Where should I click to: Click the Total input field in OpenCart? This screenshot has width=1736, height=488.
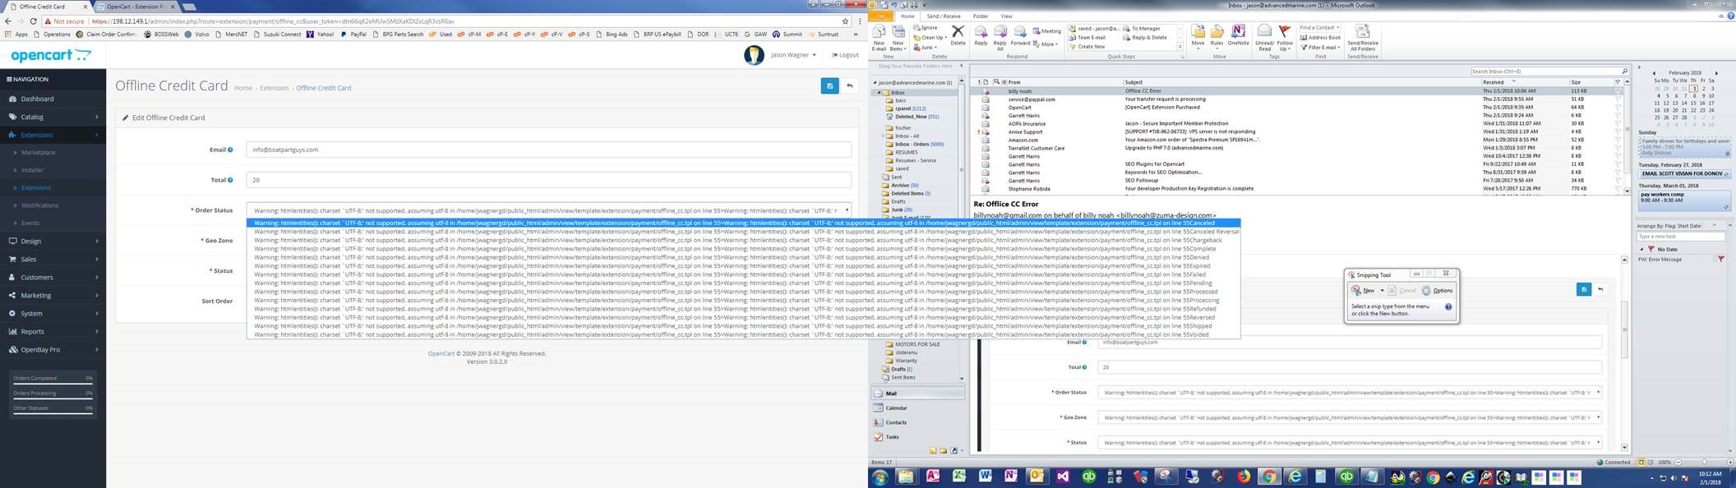point(548,180)
